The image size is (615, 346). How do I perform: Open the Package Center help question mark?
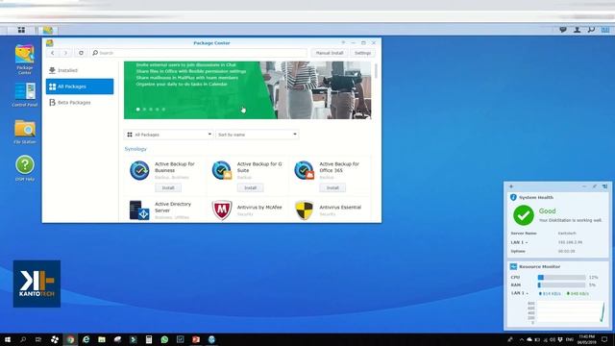pos(343,42)
